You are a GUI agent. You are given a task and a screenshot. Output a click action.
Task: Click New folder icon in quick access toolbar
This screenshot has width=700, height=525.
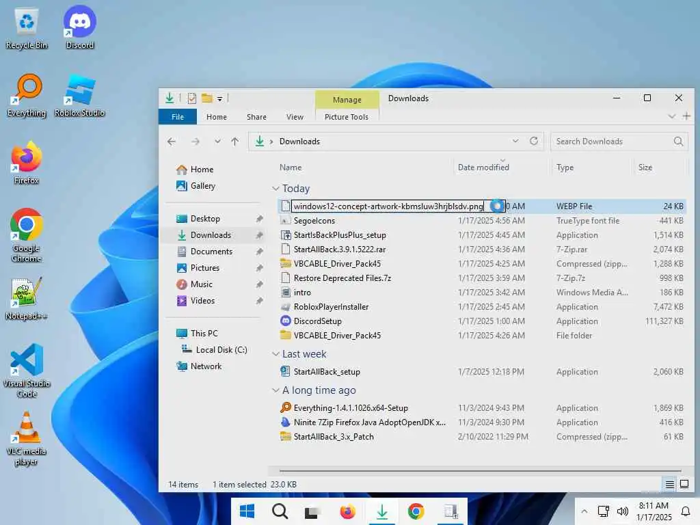pos(206,98)
